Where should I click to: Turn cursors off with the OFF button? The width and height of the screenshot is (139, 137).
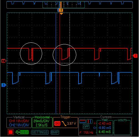[x=86, y=127]
